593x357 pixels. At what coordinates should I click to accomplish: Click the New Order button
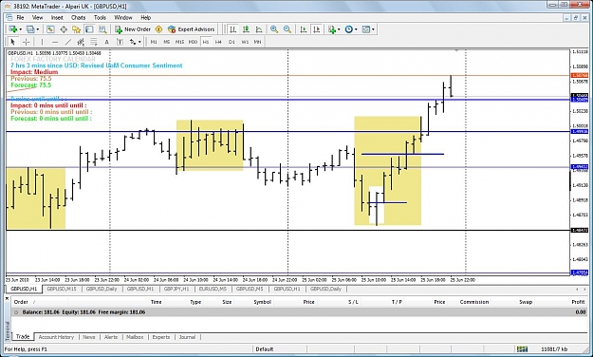coord(133,29)
